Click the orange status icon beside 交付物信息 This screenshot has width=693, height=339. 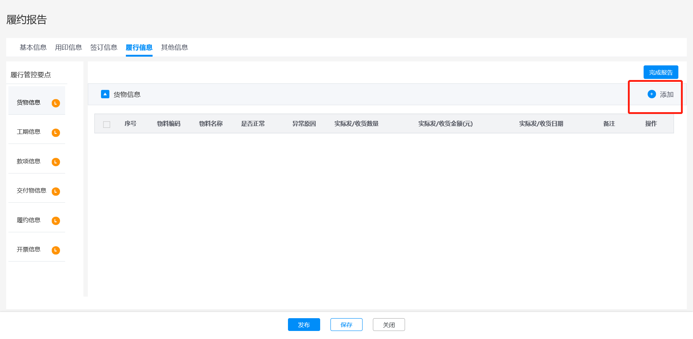point(56,191)
